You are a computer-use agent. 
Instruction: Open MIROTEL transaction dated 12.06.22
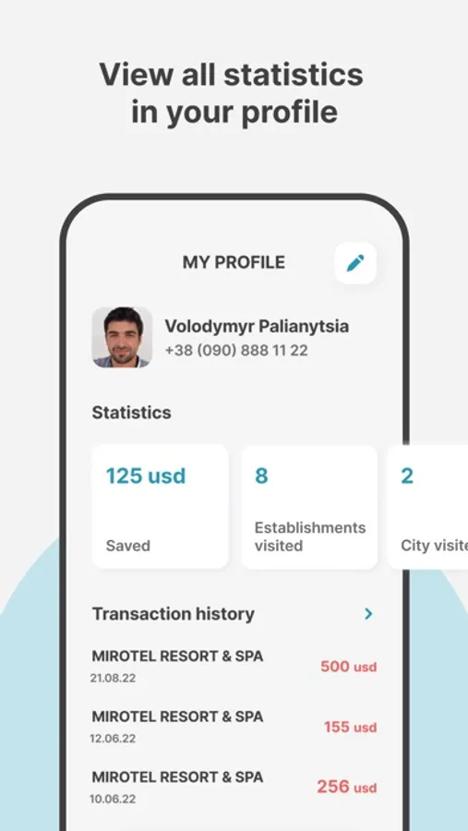[234, 727]
